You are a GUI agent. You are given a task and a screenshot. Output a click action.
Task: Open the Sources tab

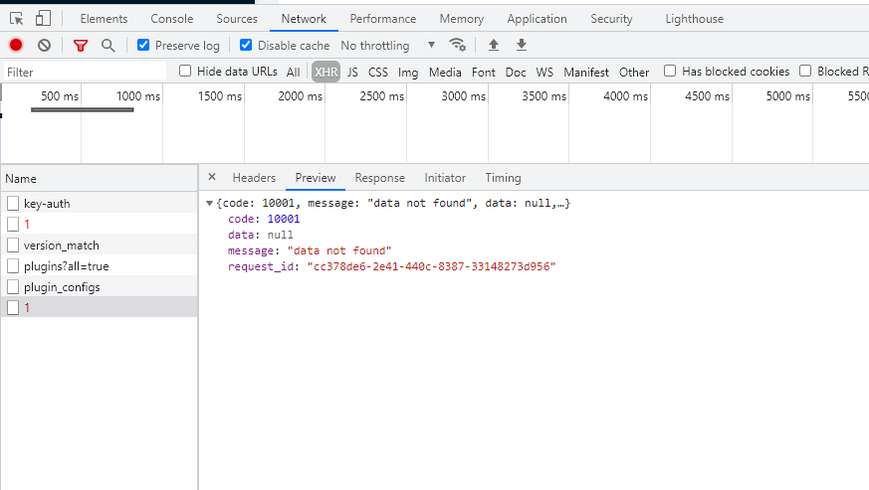tap(237, 19)
